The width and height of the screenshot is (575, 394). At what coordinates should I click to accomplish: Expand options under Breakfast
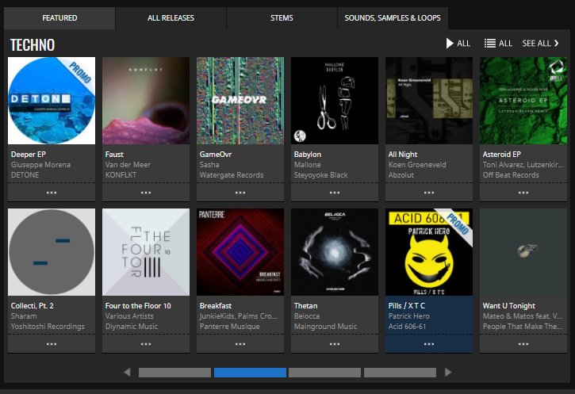pos(240,344)
